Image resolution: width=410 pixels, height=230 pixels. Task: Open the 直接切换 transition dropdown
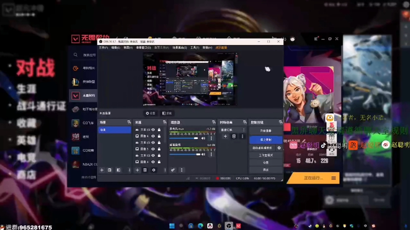pyautogui.click(x=233, y=130)
